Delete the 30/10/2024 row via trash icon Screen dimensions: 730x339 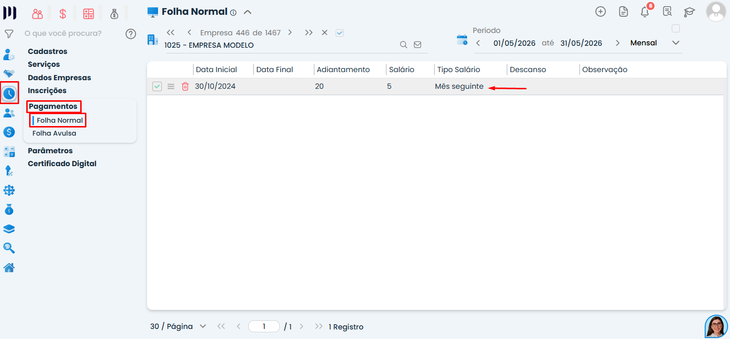click(185, 86)
